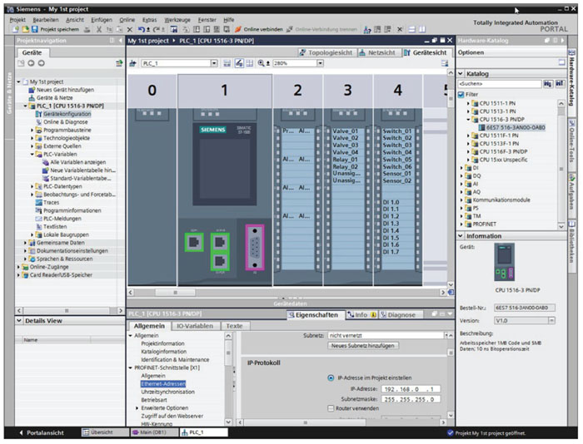Toggle the Filter checkbox in catalog
Viewport: 583px width, 444px height.
(461, 95)
